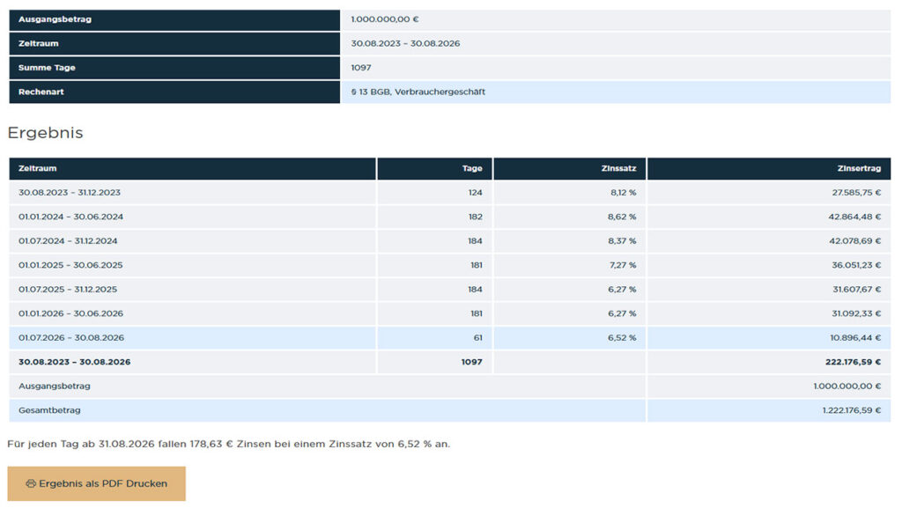Click the Ausgangsbetrag label in the summary table
Screen dimensions: 902x508
55,19
